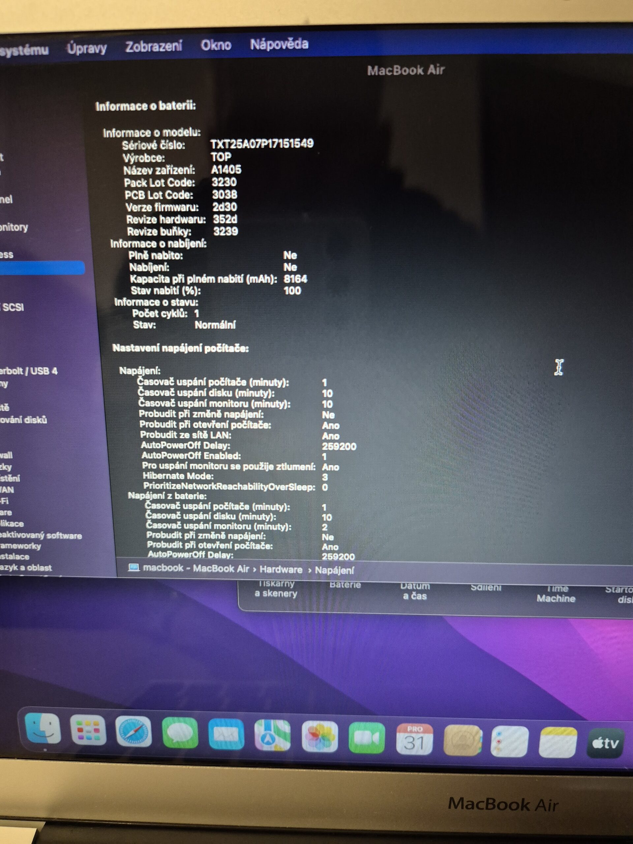Click full charge capacity value '8164'
Viewport: 633px width, 844px height.
point(295,279)
